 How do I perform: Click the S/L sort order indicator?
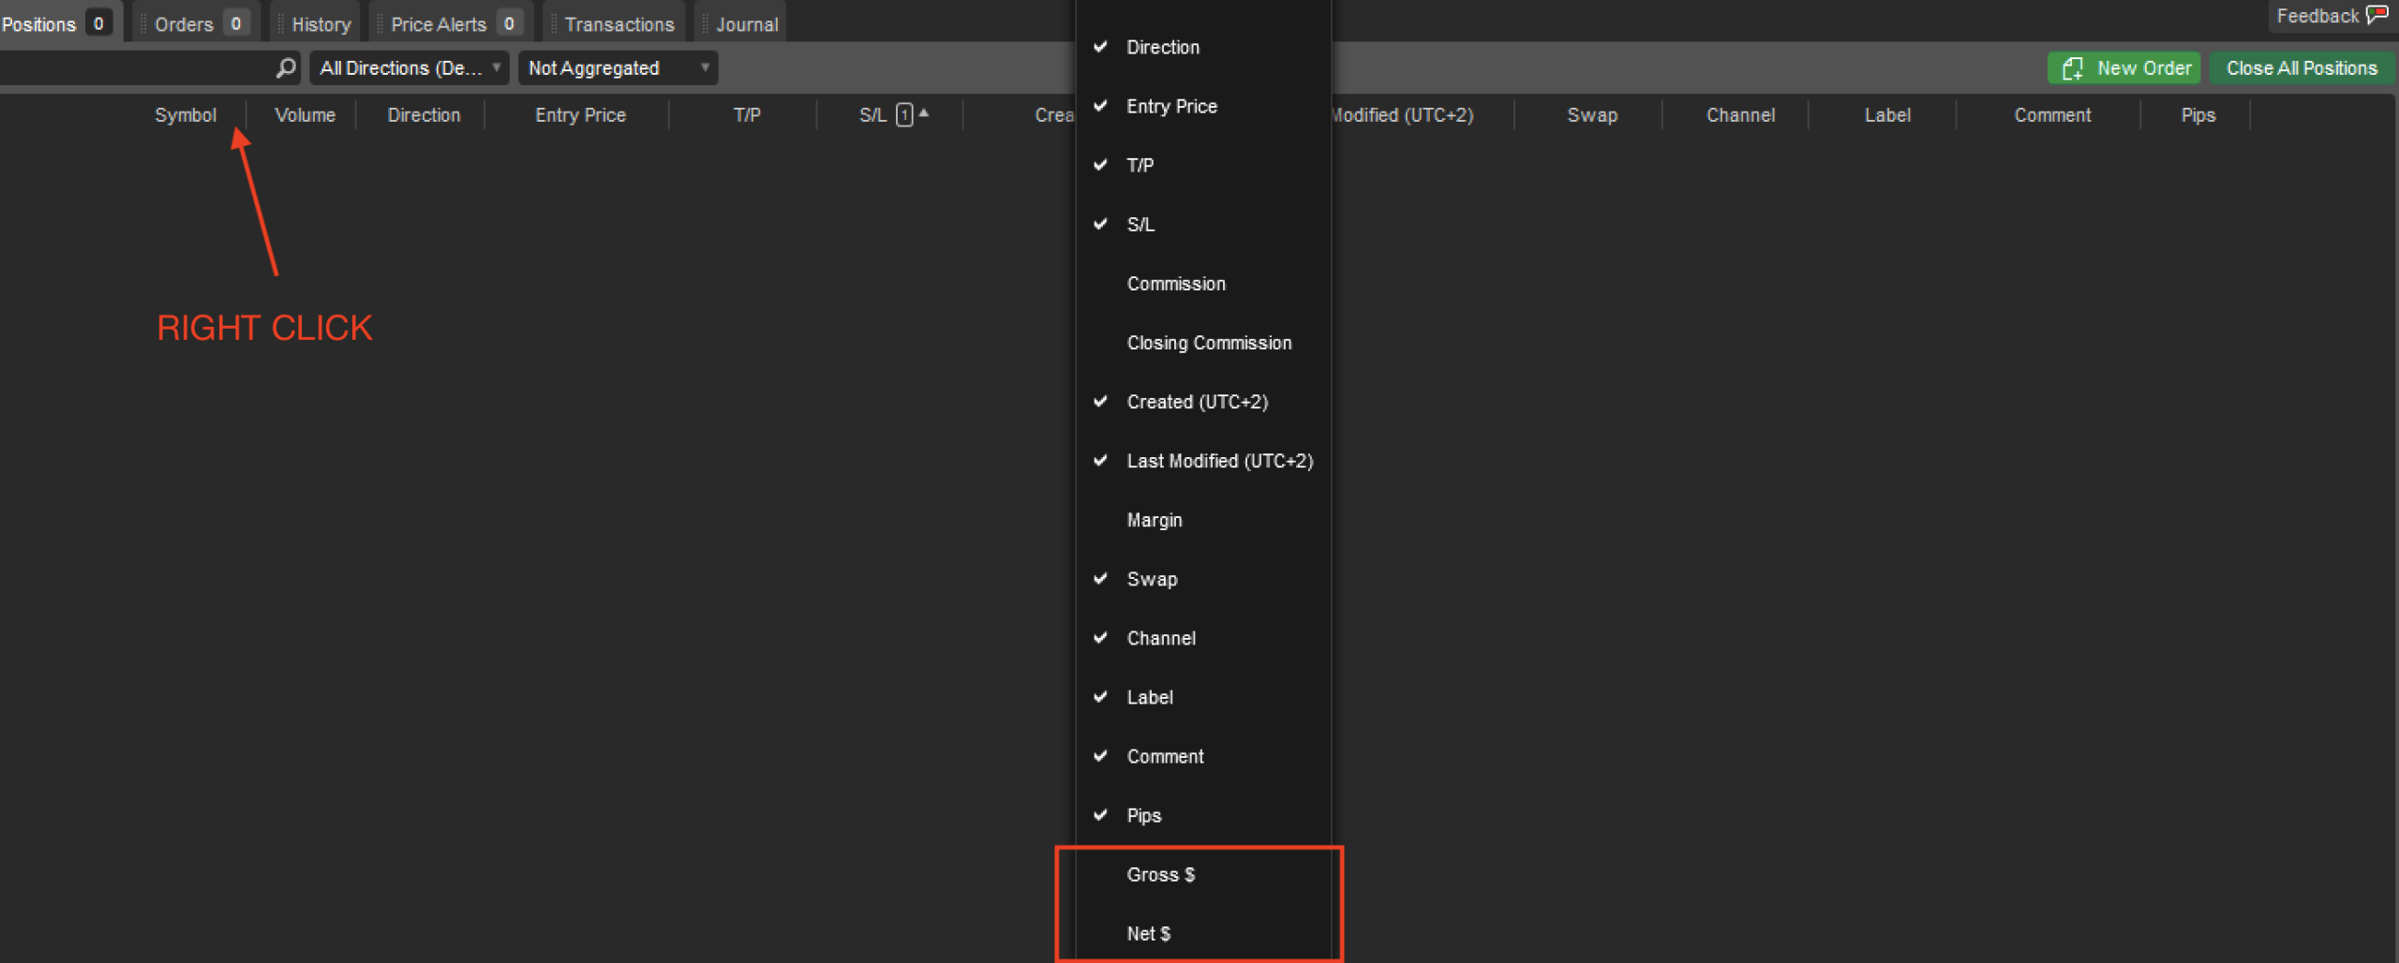(x=904, y=114)
